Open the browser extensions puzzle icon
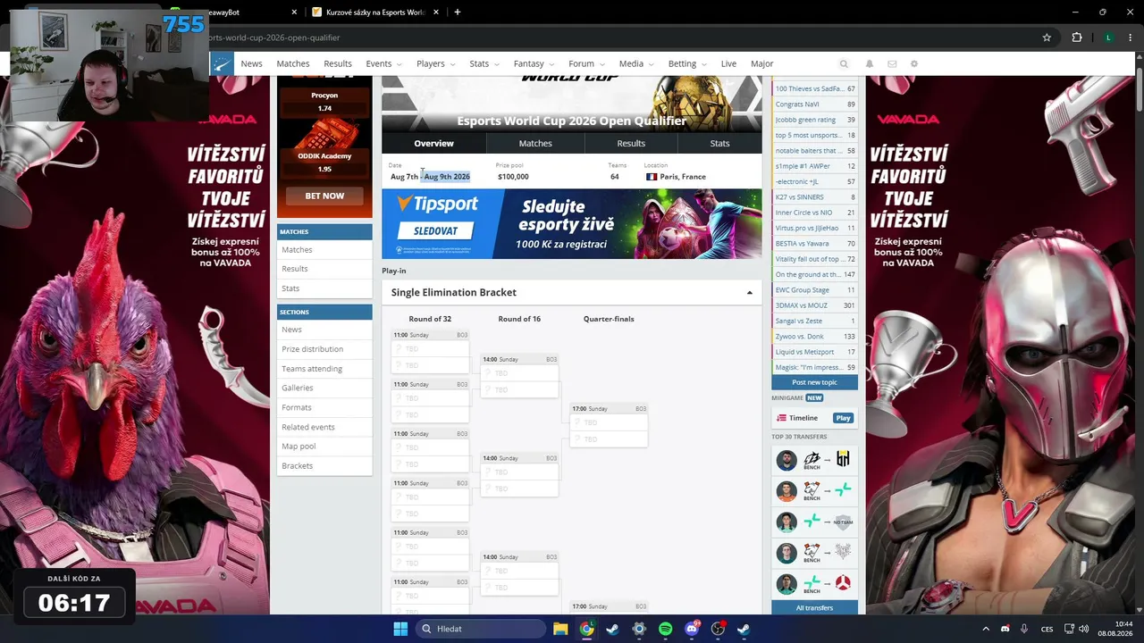Screen dimensions: 1144x643 tap(1077, 38)
